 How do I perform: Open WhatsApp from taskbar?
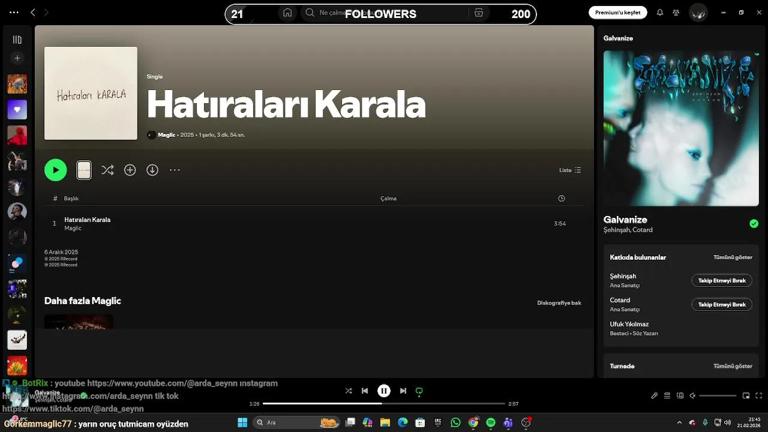coord(455,422)
